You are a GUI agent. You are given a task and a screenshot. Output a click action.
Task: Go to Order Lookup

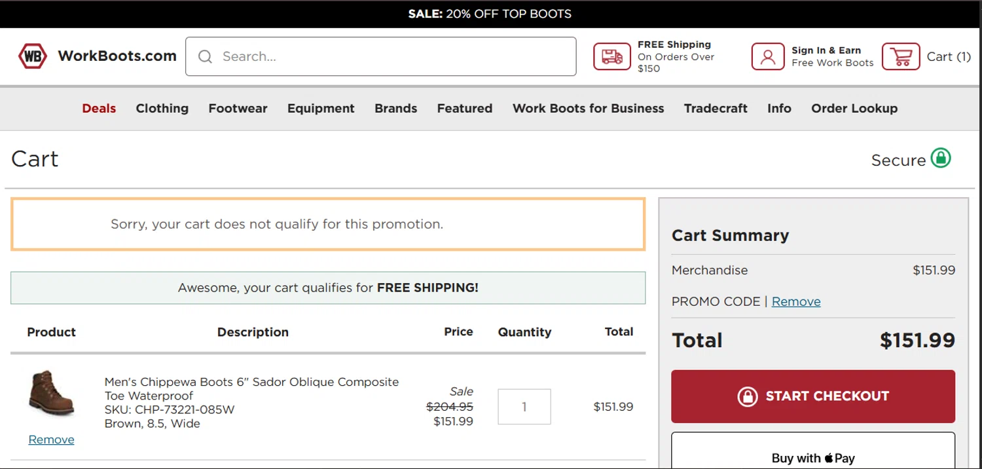tap(854, 109)
